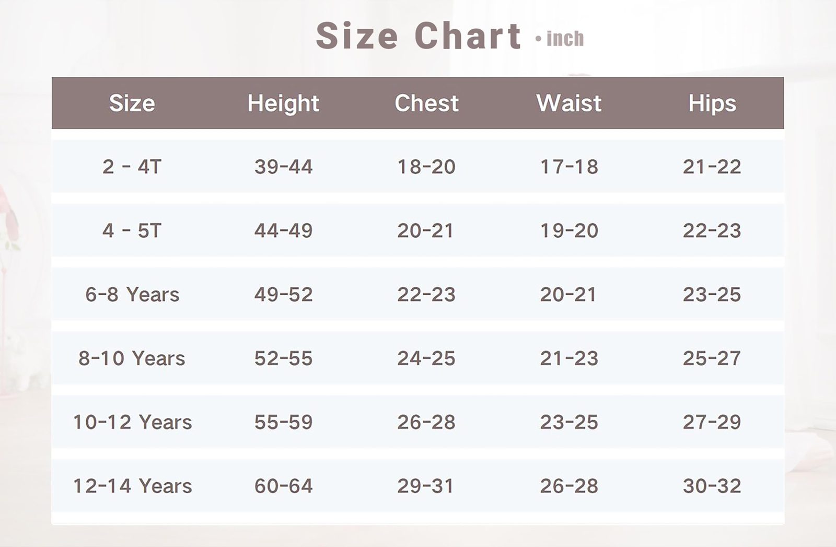The image size is (836, 547).
Task: Click the Size Chart title
Action: (418, 36)
